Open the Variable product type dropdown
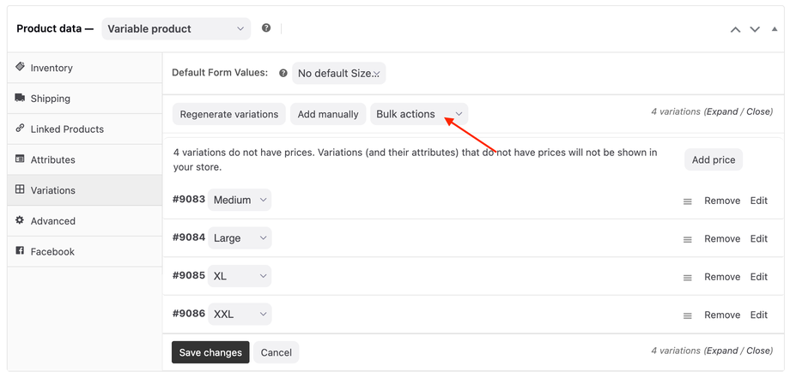 pyautogui.click(x=176, y=28)
